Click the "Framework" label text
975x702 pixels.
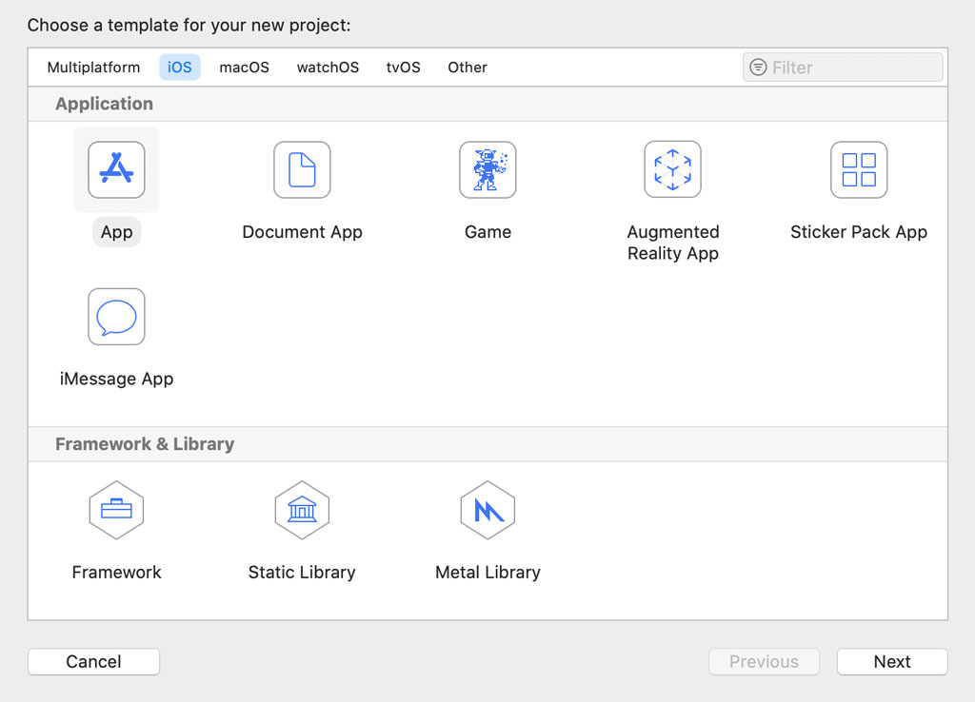pyautogui.click(x=116, y=573)
